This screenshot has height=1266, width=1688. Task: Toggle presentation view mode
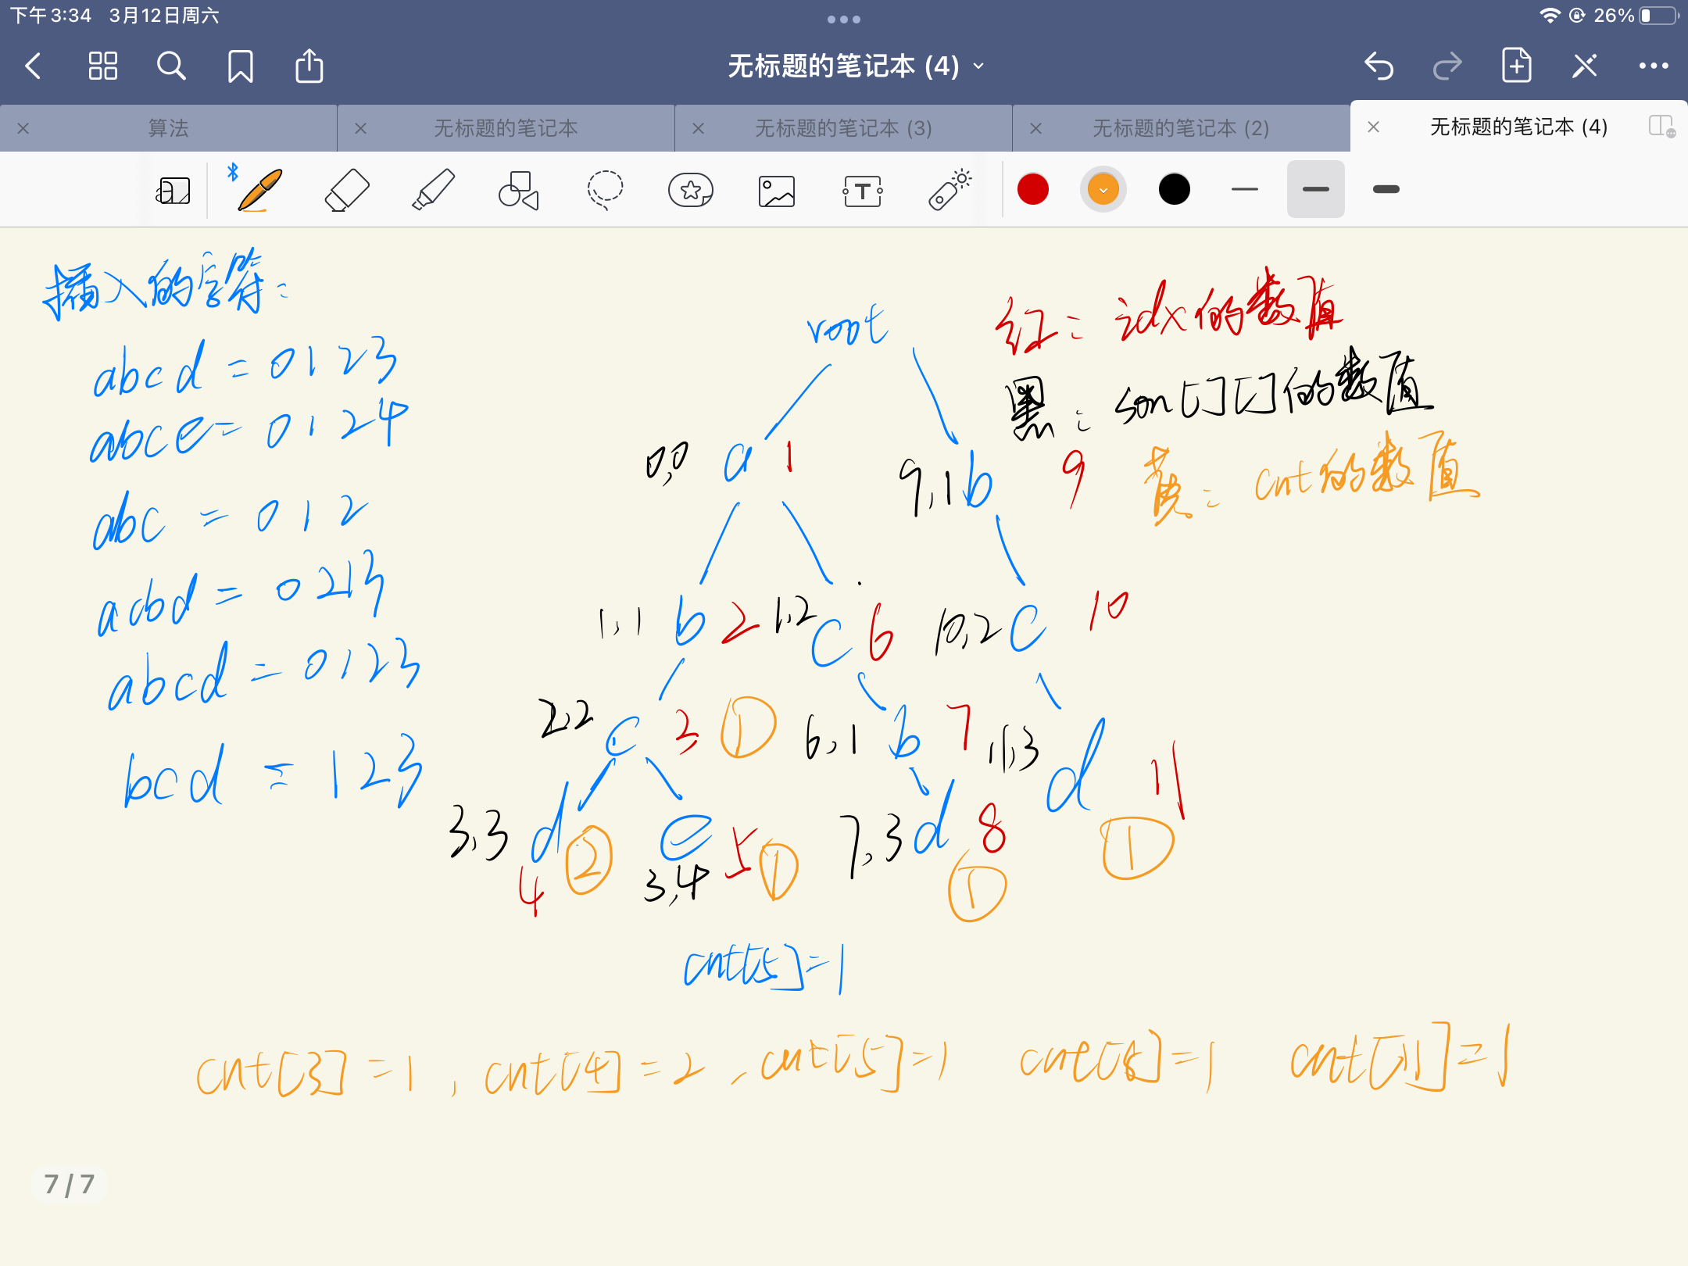[173, 188]
